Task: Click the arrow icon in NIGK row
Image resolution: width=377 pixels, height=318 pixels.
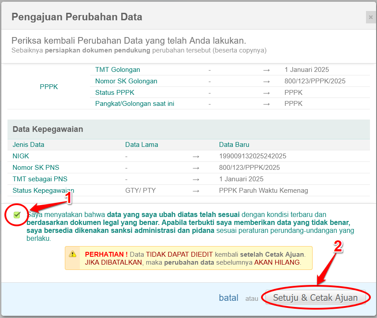Action: click(196, 156)
